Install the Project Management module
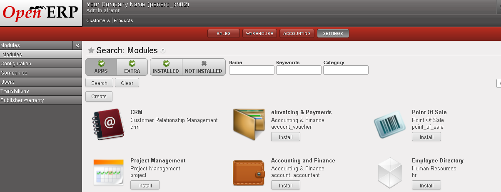501x192 pixels. (145, 185)
